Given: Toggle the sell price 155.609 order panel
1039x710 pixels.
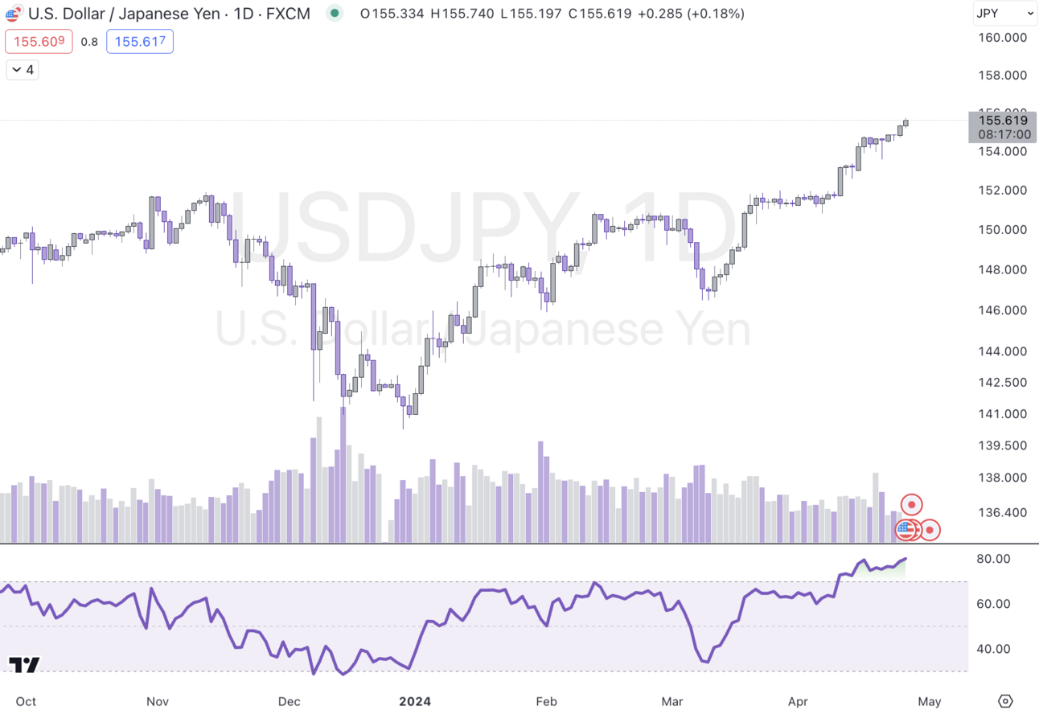Looking at the screenshot, I should 39,41.
